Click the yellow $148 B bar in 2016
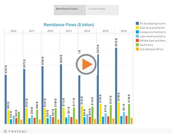172x134 pixels. 119,113
